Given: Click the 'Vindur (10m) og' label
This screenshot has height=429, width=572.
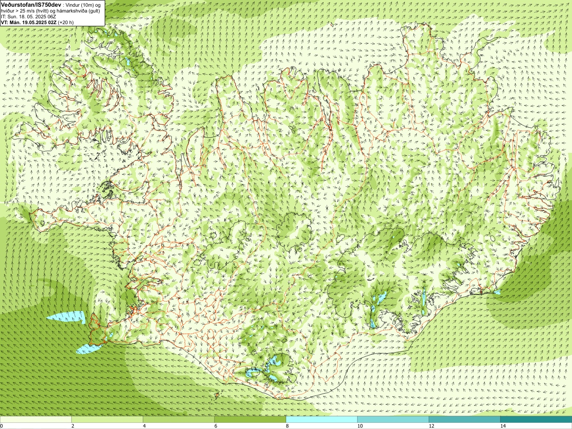Looking at the screenshot, I should pos(84,4).
